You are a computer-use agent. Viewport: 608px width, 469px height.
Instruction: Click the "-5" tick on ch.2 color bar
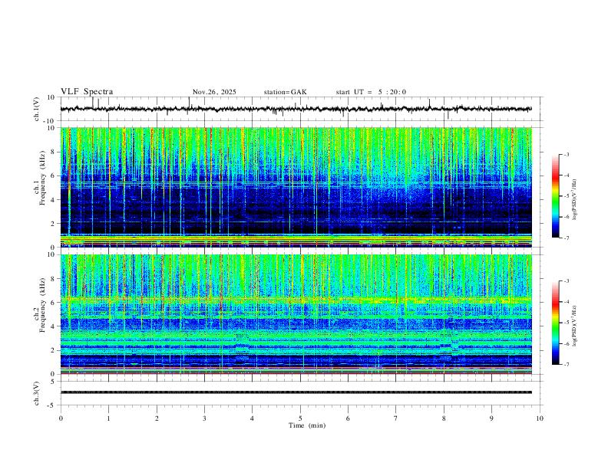[566, 323]
